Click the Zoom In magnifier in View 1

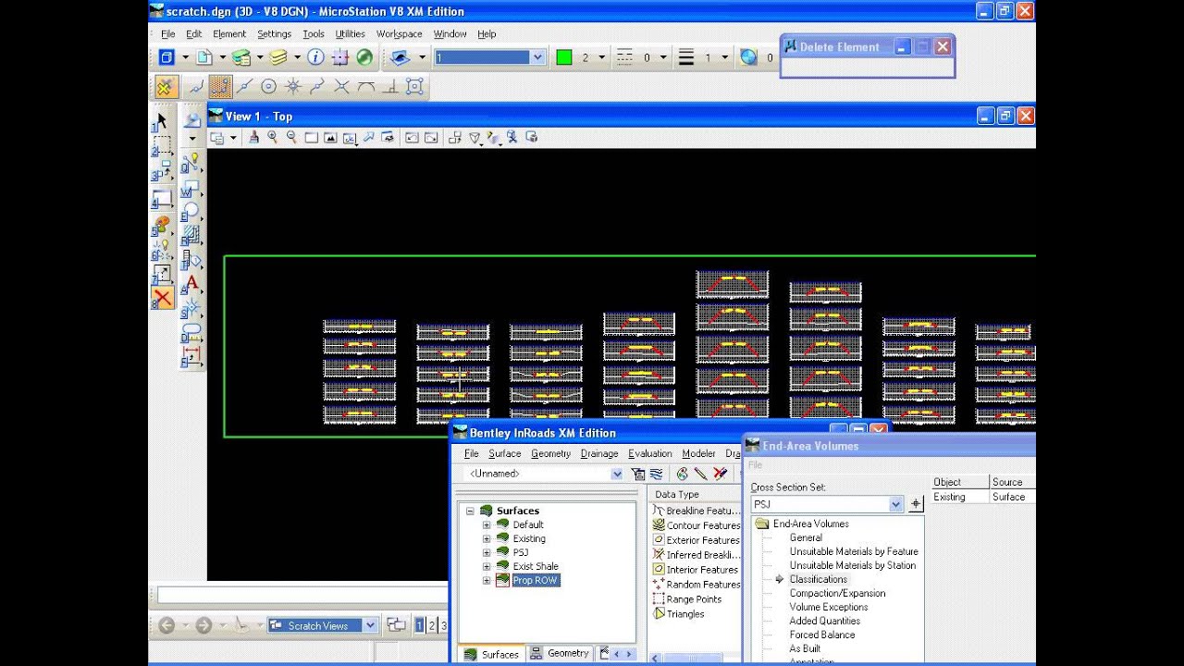tap(272, 137)
